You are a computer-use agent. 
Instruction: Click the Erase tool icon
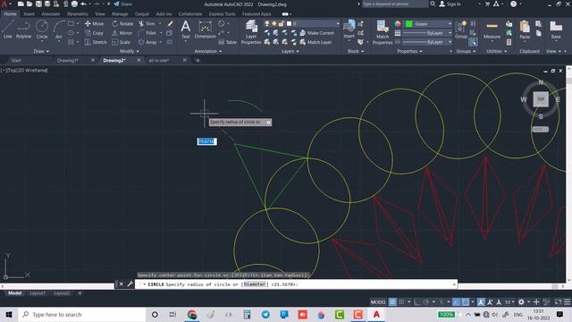(x=170, y=23)
